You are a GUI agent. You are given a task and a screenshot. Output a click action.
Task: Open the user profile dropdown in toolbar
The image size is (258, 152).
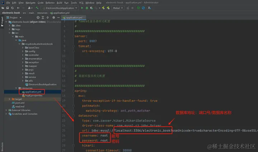[x=30, y=8]
